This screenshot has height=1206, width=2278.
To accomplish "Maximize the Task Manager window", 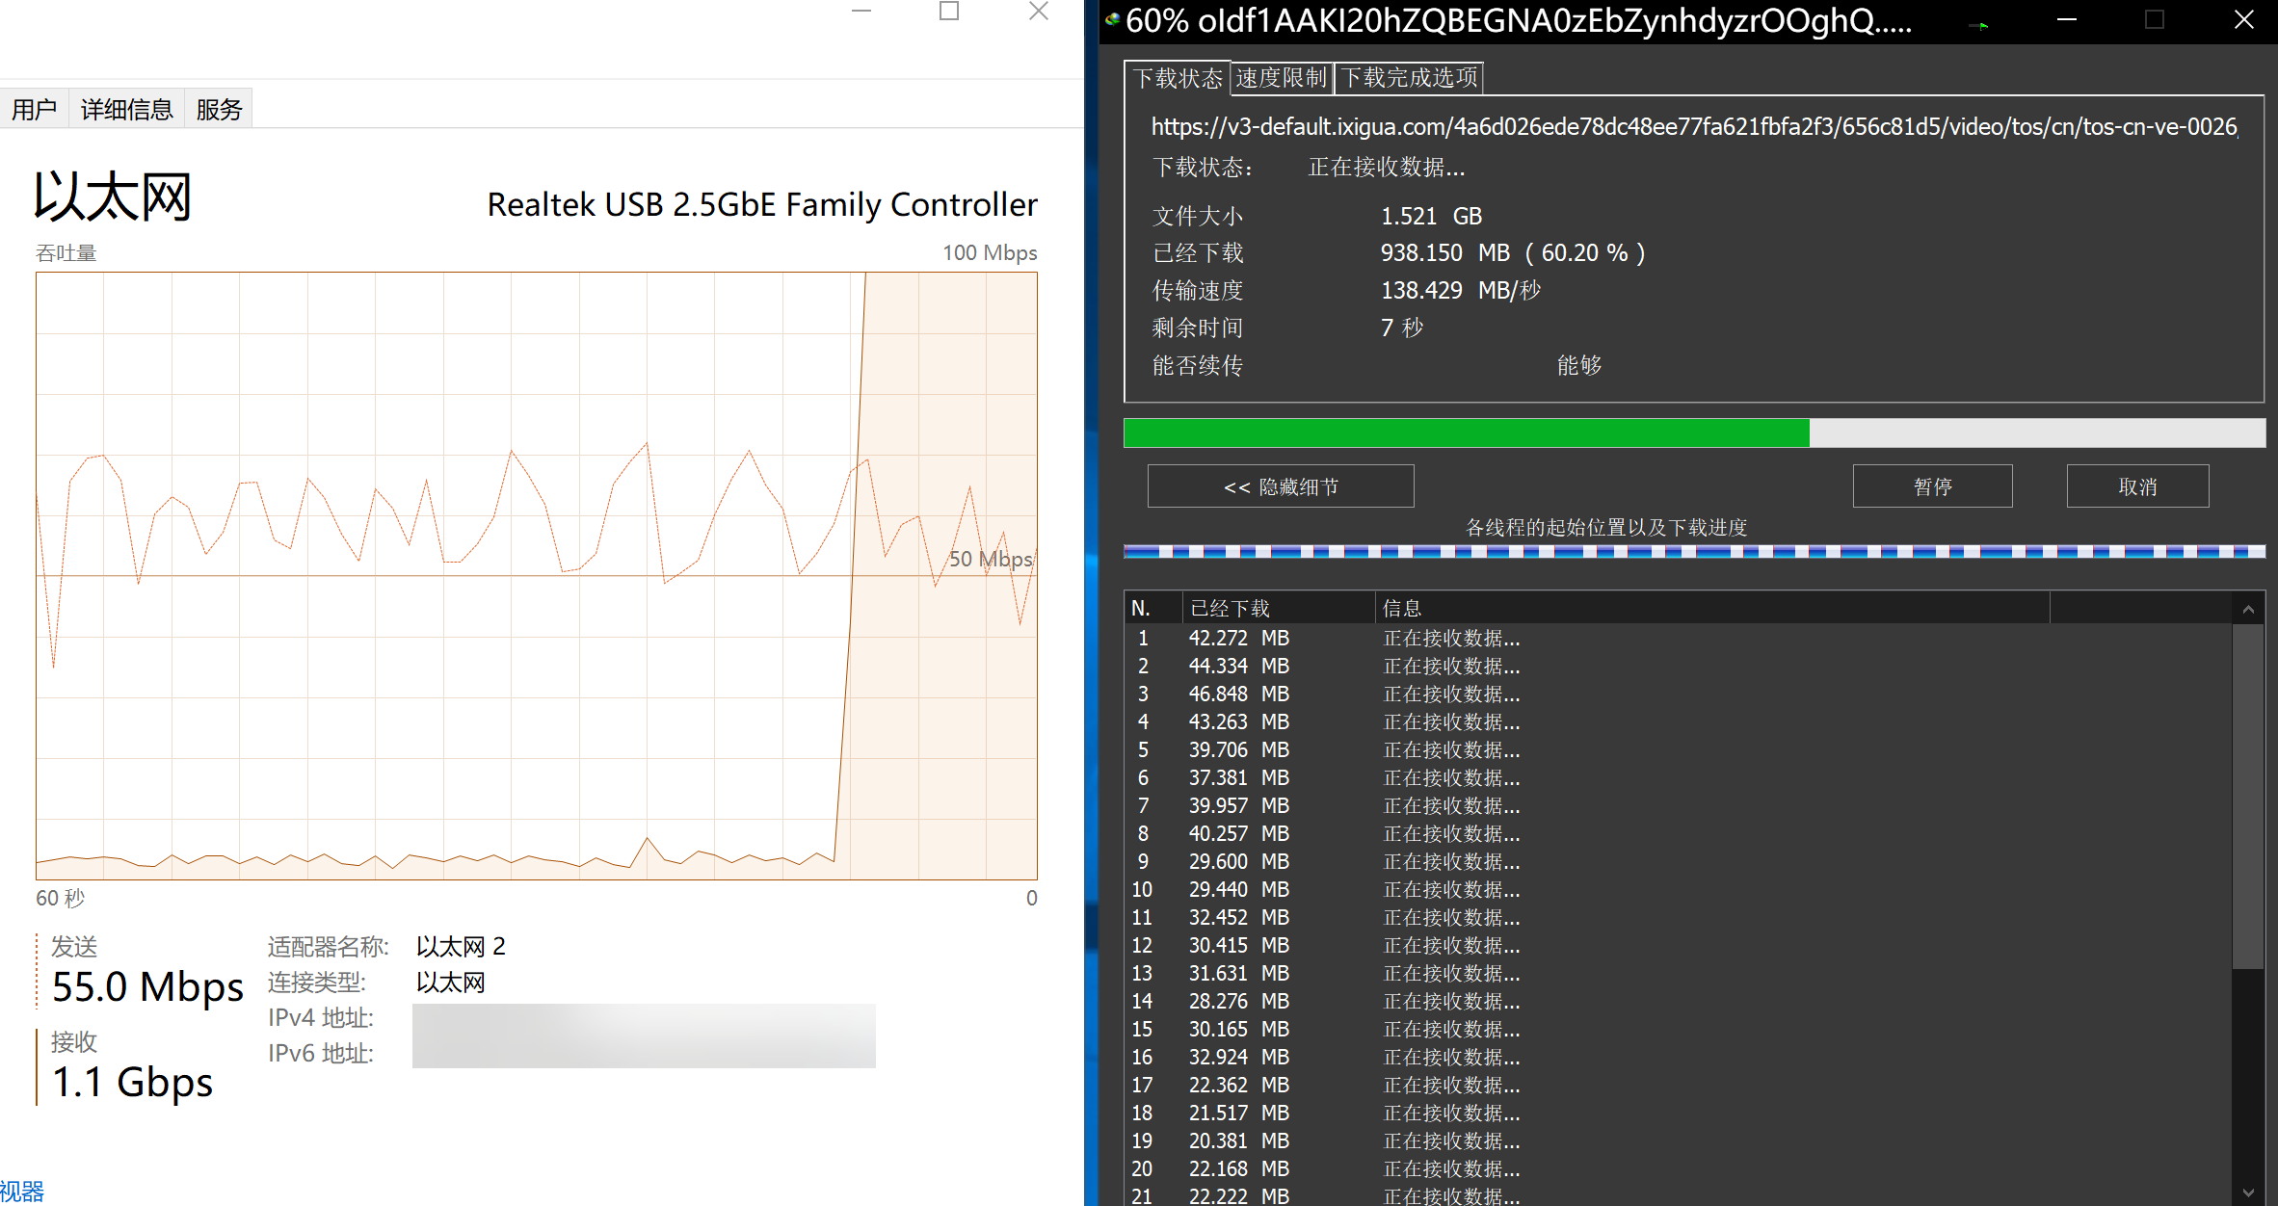I will click(949, 12).
